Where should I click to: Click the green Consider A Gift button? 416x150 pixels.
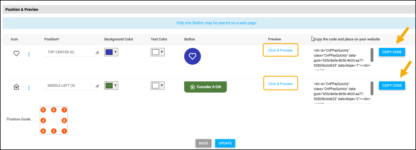(x=205, y=87)
